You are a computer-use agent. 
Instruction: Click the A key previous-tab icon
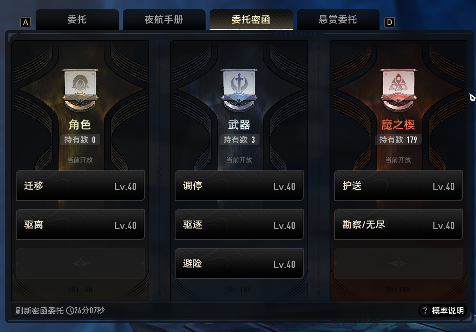click(26, 22)
